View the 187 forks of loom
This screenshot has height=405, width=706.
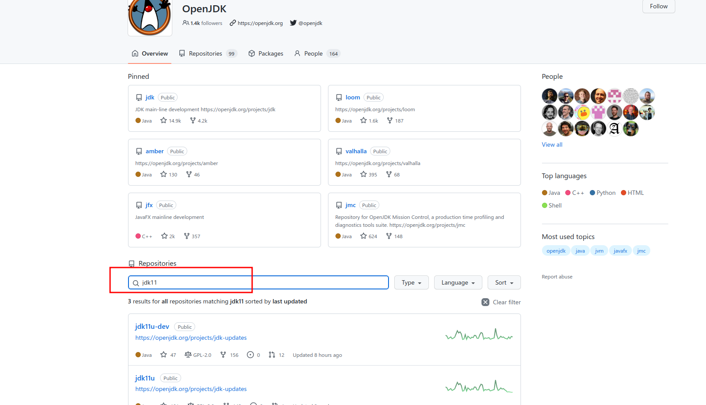[395, 121]
